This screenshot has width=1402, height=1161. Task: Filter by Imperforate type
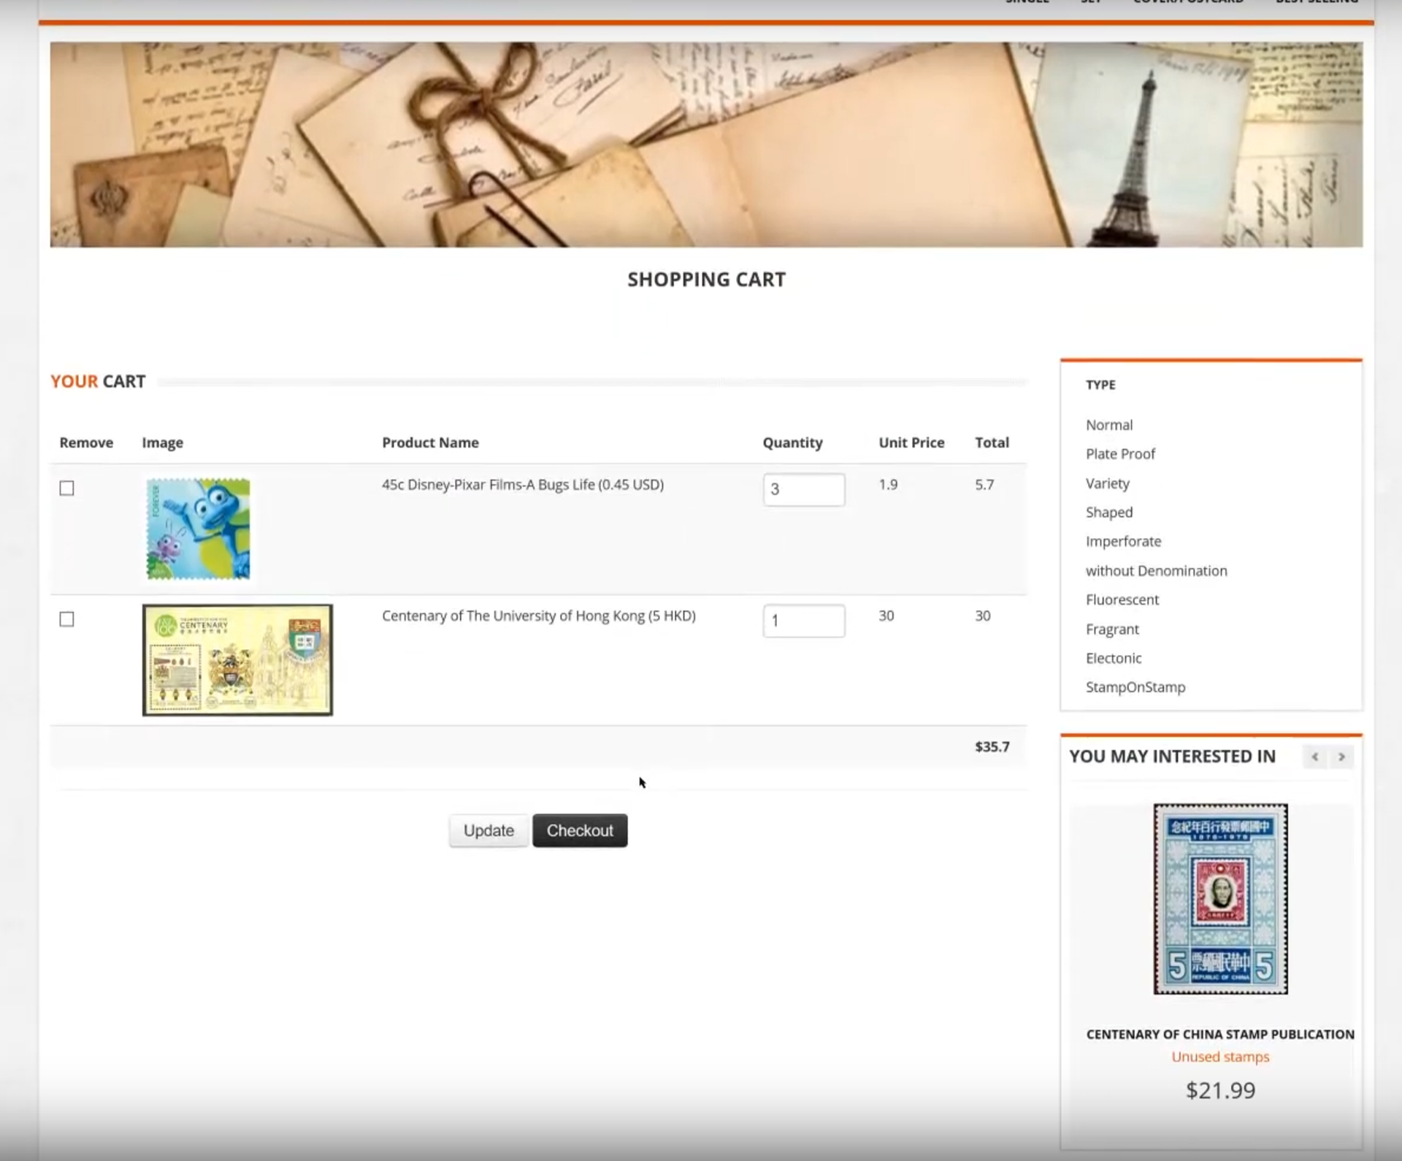point(1122,542)
